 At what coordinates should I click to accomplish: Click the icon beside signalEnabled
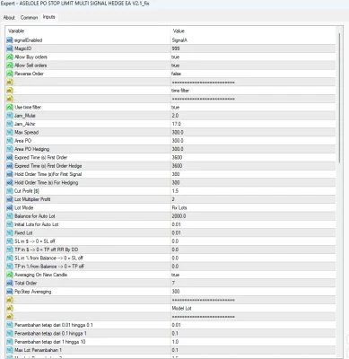click(10, 40)
